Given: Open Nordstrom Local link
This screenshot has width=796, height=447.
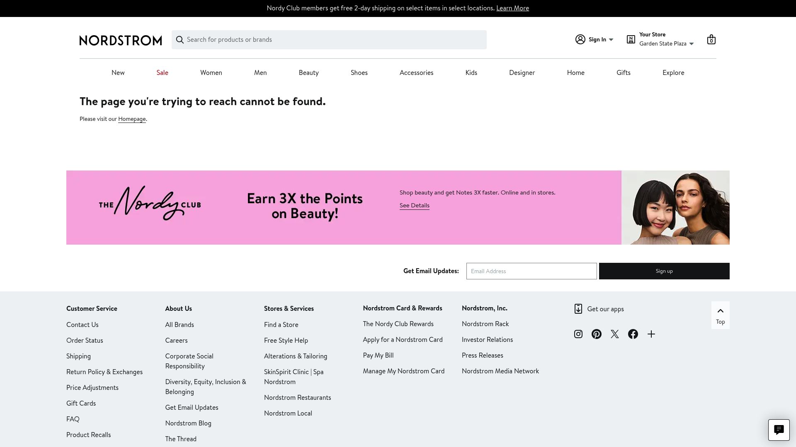Looking at the screenshot, I should [288, 413].
